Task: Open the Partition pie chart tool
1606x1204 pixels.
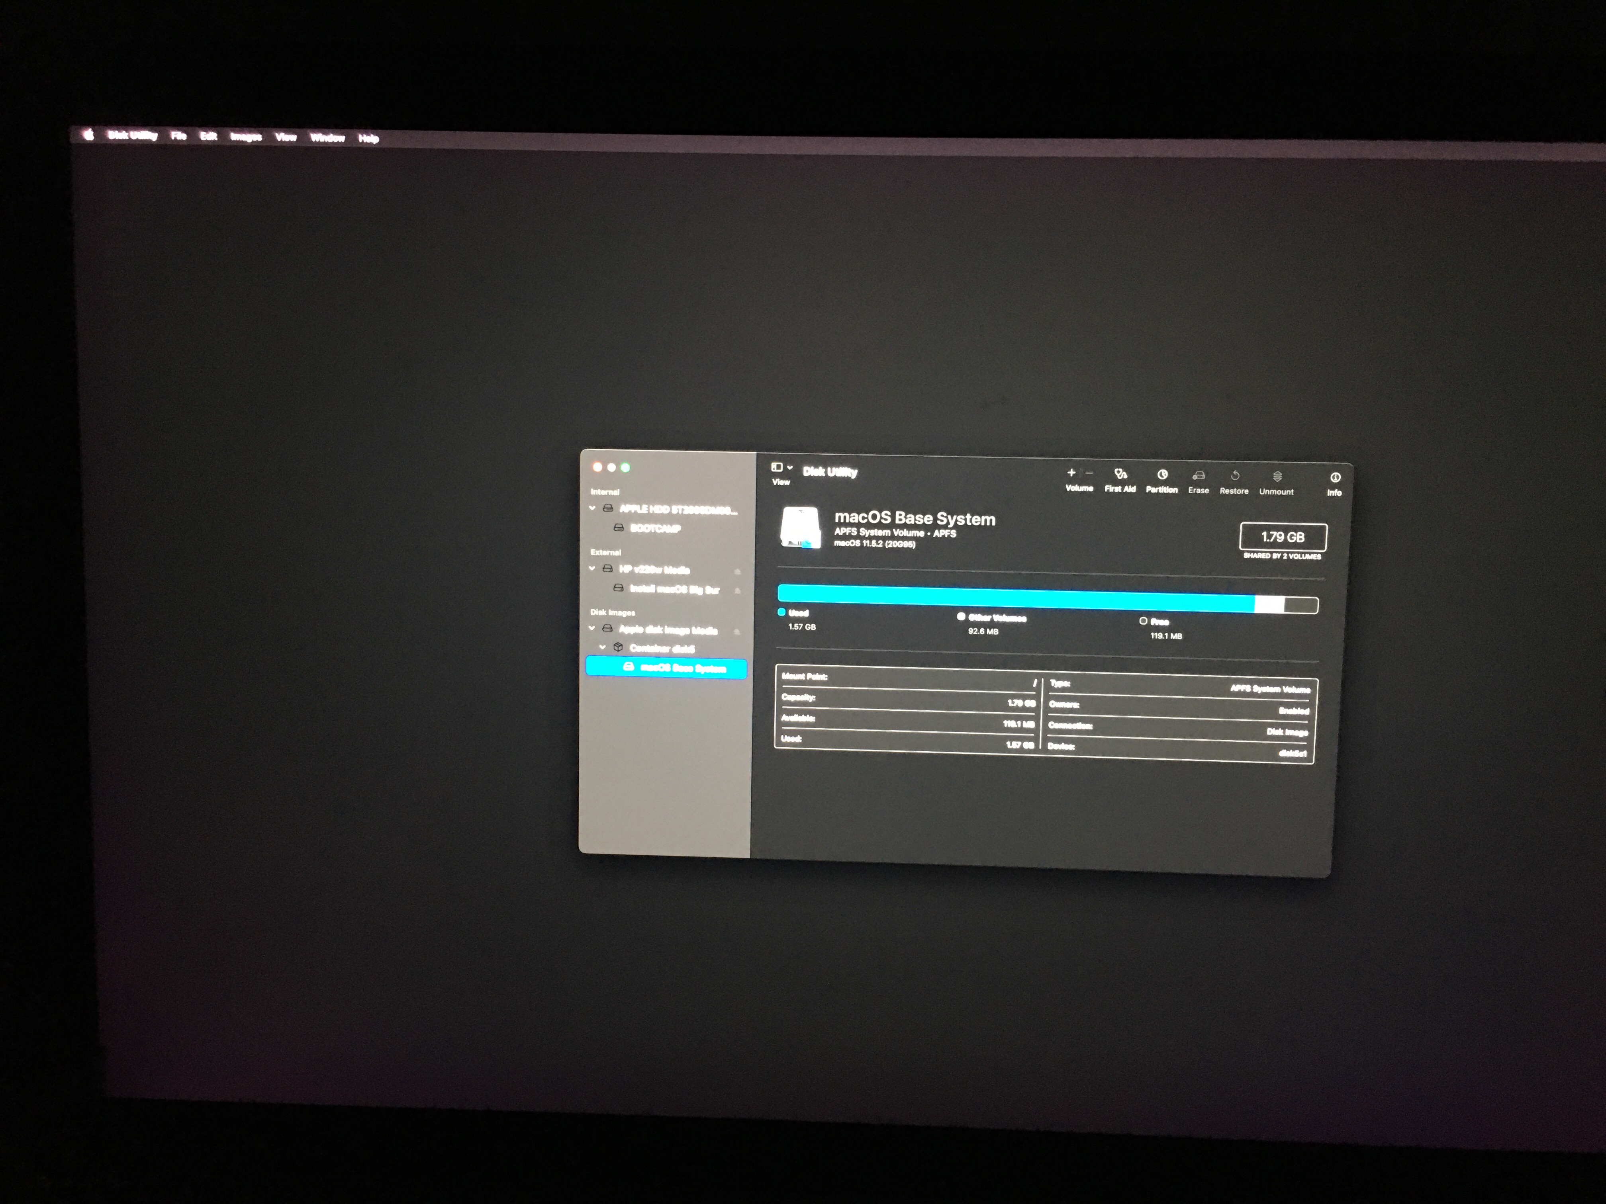Action: [1162, 475]
